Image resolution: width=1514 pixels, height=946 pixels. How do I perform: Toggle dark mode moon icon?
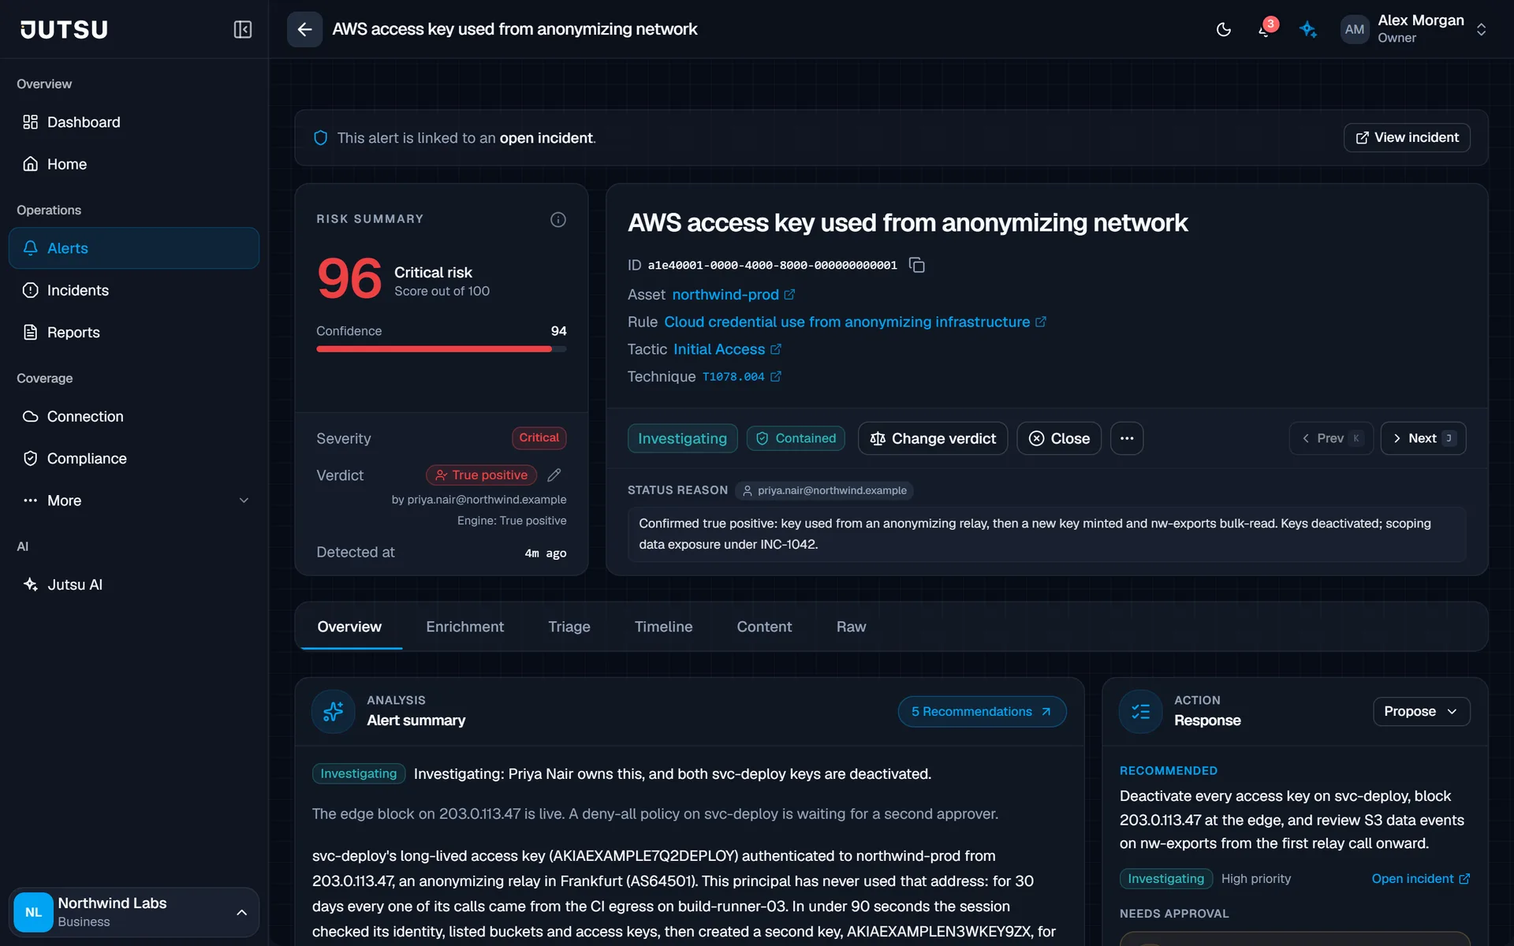1224,29
